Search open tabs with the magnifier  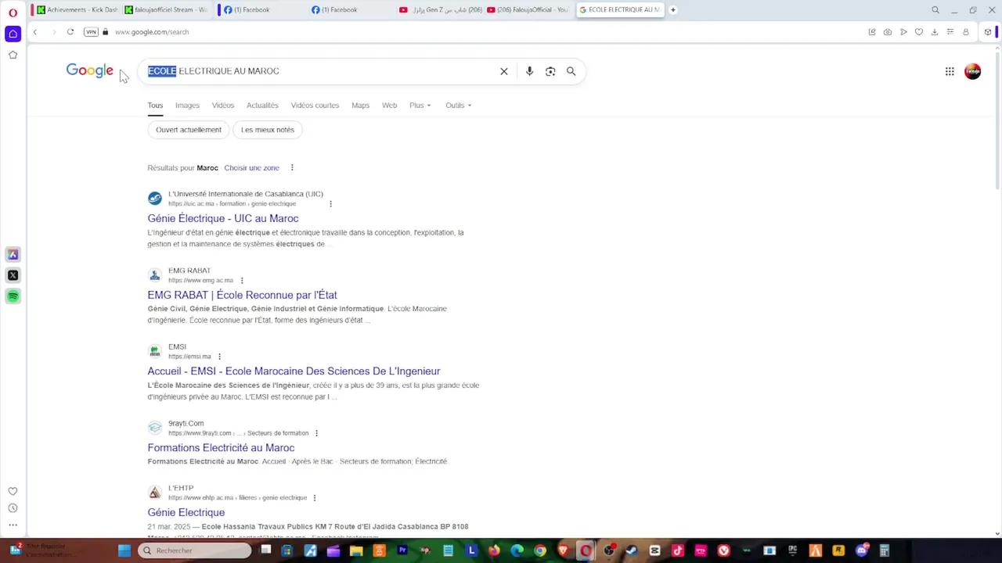coord(935,10)
